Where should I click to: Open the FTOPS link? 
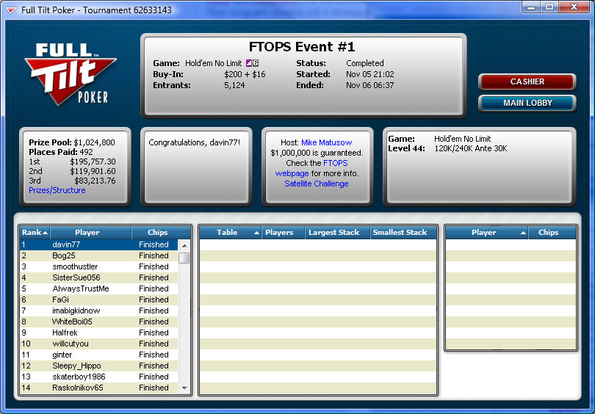pos(336,163)
